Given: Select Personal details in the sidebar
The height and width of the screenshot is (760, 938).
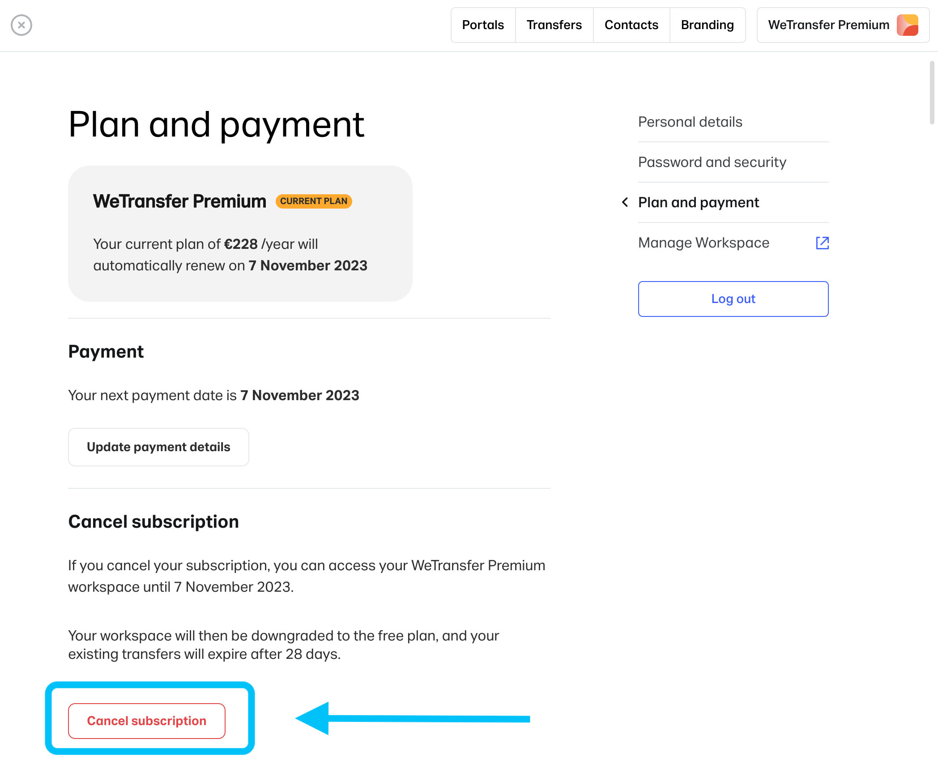Looking at the screenshot, I should [x=690, y=122].
